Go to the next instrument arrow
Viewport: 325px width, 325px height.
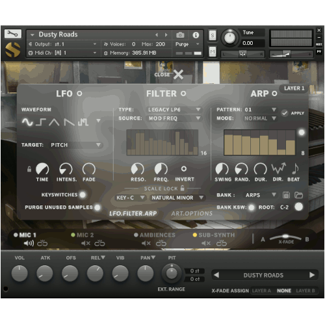point(166,34)
